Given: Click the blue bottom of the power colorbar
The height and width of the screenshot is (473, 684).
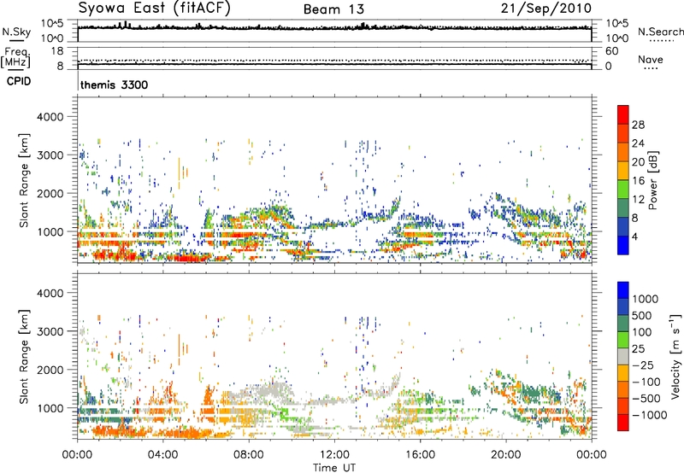Looking at the screenshot, I should pyautogui.click(x=623, y=245).
